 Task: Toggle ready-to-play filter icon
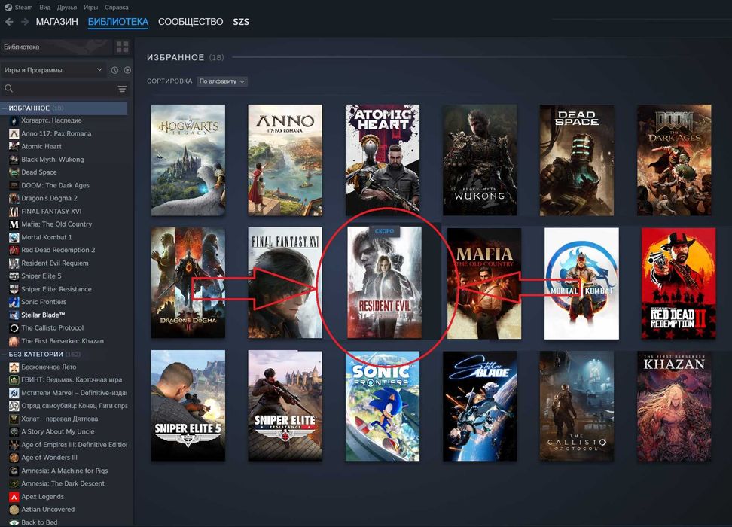coord(127,70)
